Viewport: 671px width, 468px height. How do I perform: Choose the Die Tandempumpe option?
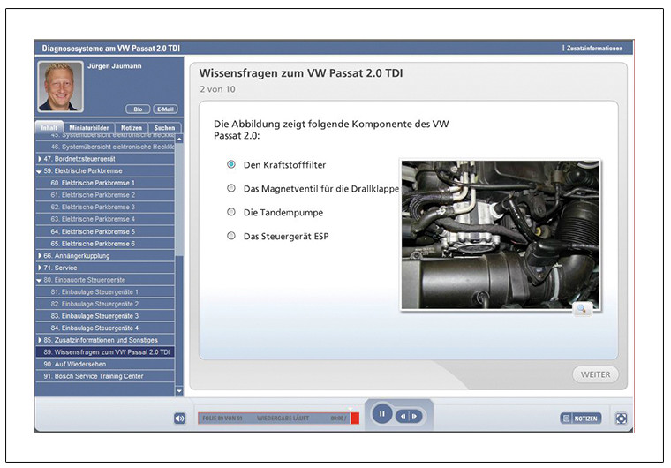pyautogui.click(x=231, y=212)
